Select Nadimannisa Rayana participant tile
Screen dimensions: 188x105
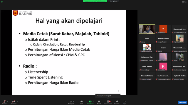[179, 66]
